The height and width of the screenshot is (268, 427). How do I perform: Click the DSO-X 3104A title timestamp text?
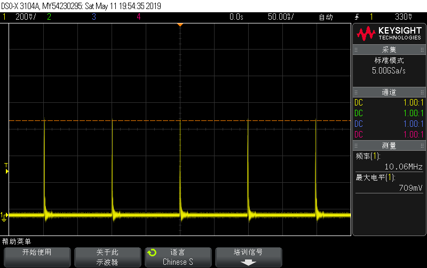(81, 6)
